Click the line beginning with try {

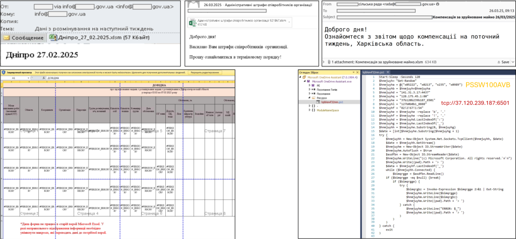click(383, 135)
